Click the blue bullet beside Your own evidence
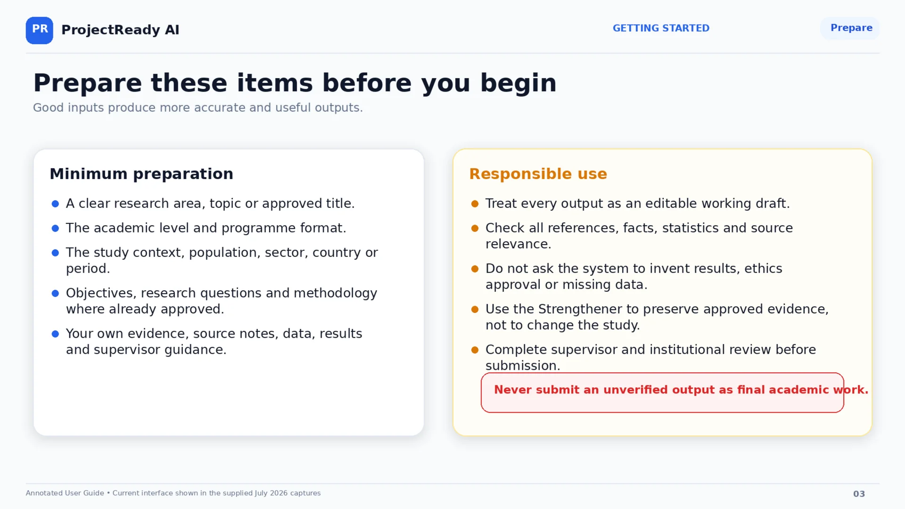The image size is (905, 509). pyautogui.click(x=55, y=334)
